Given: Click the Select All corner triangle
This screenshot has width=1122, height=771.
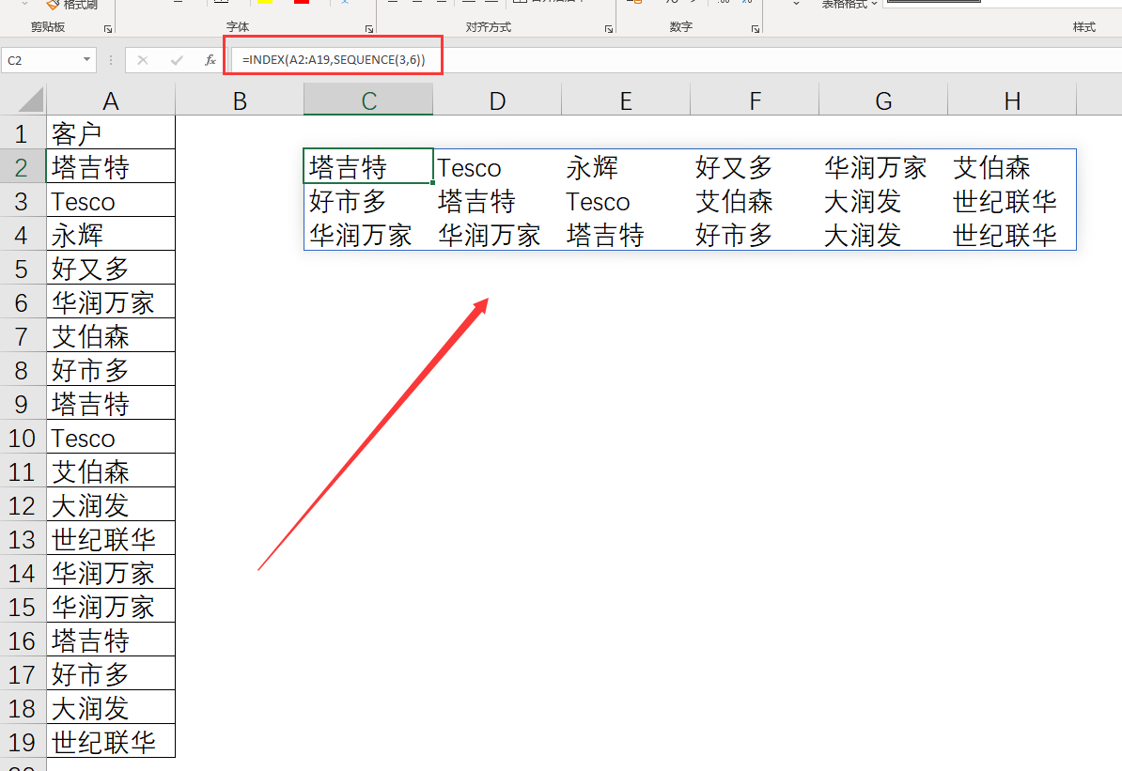Looking at the screenshot, I should 31,100.
